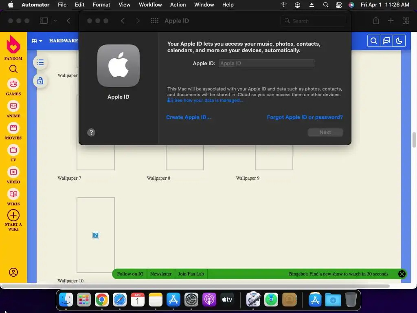The image size is (417, 313).
Task: Go back in System Preferences
Action: (123, 21)
